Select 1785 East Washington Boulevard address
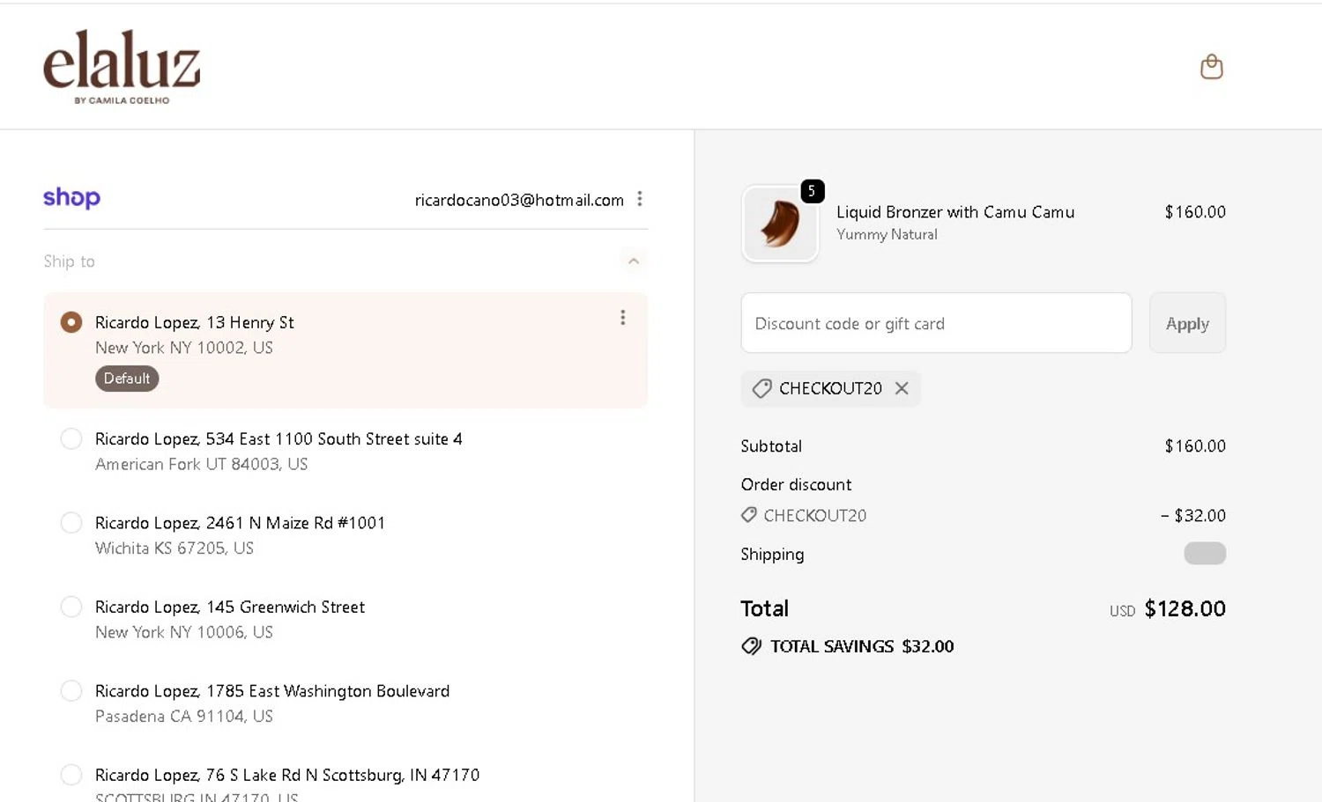 tap(71, 691)
